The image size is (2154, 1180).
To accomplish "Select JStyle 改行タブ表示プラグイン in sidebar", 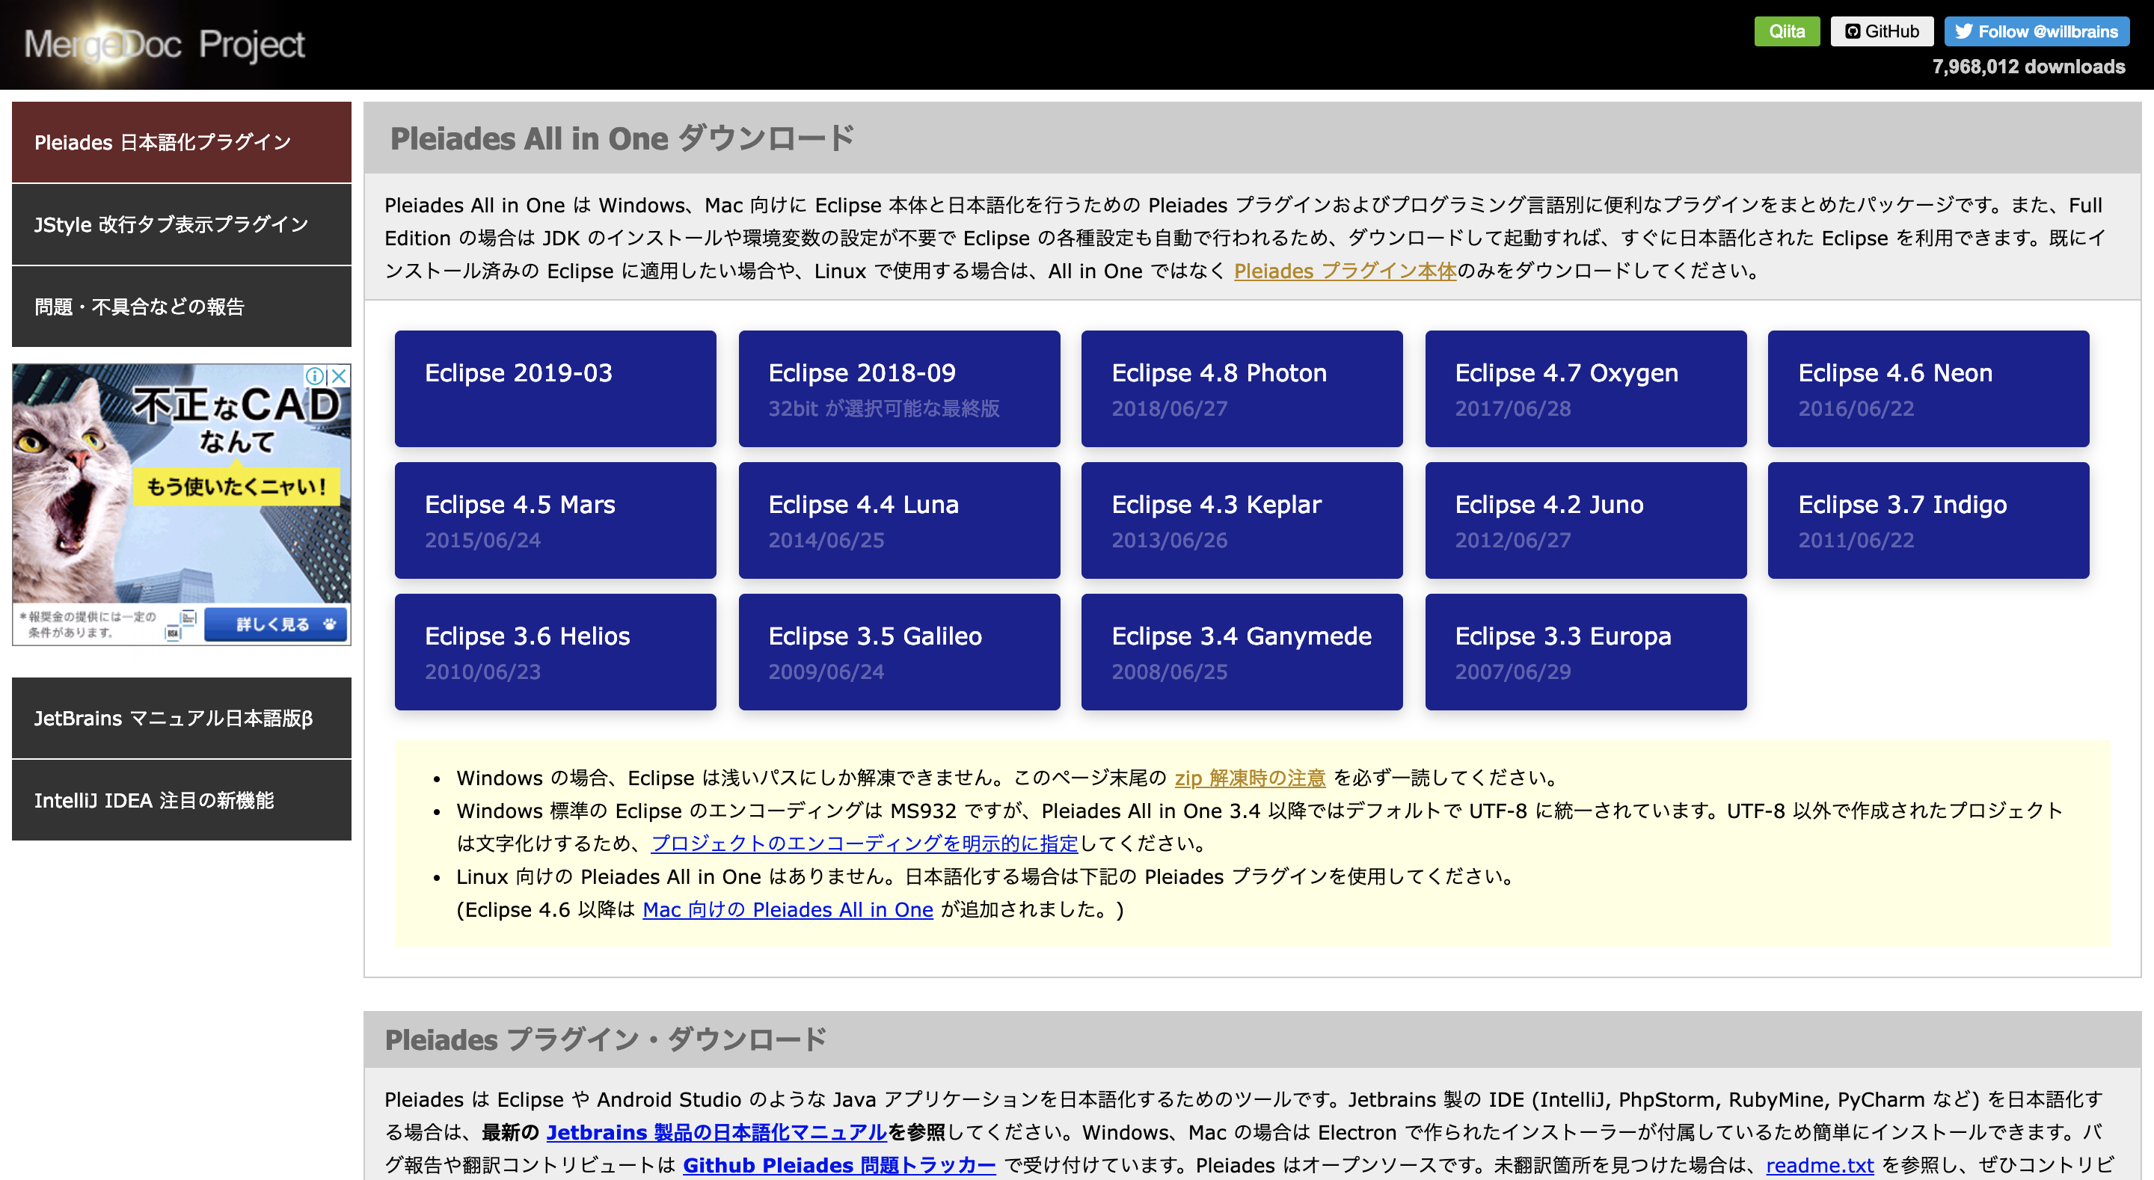I will [x=182, y=224].
